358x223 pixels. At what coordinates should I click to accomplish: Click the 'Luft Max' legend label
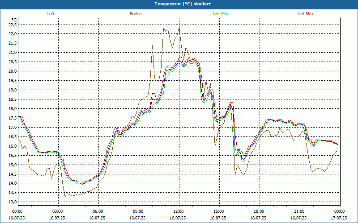click(305, 14)
